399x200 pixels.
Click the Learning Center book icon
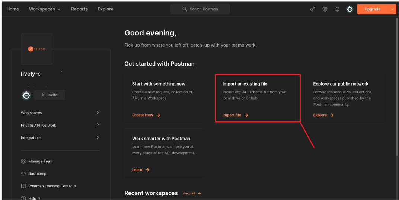coord(23,186)
